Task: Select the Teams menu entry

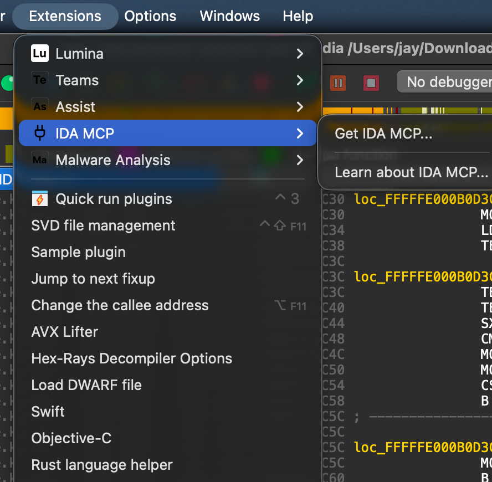Action: point(167,80)
